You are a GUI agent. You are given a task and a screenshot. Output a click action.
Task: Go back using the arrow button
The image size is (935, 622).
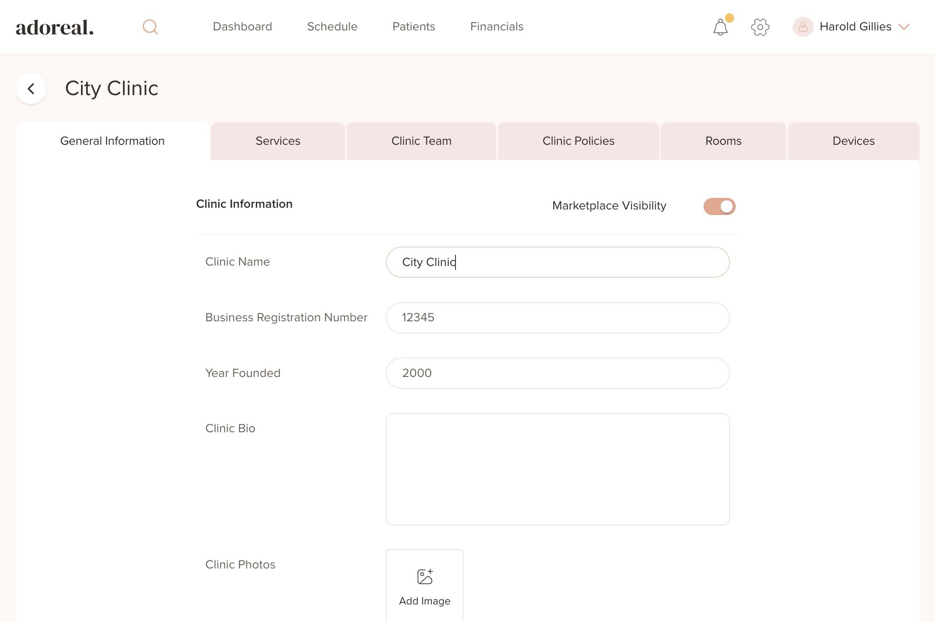tap(31, 89)
